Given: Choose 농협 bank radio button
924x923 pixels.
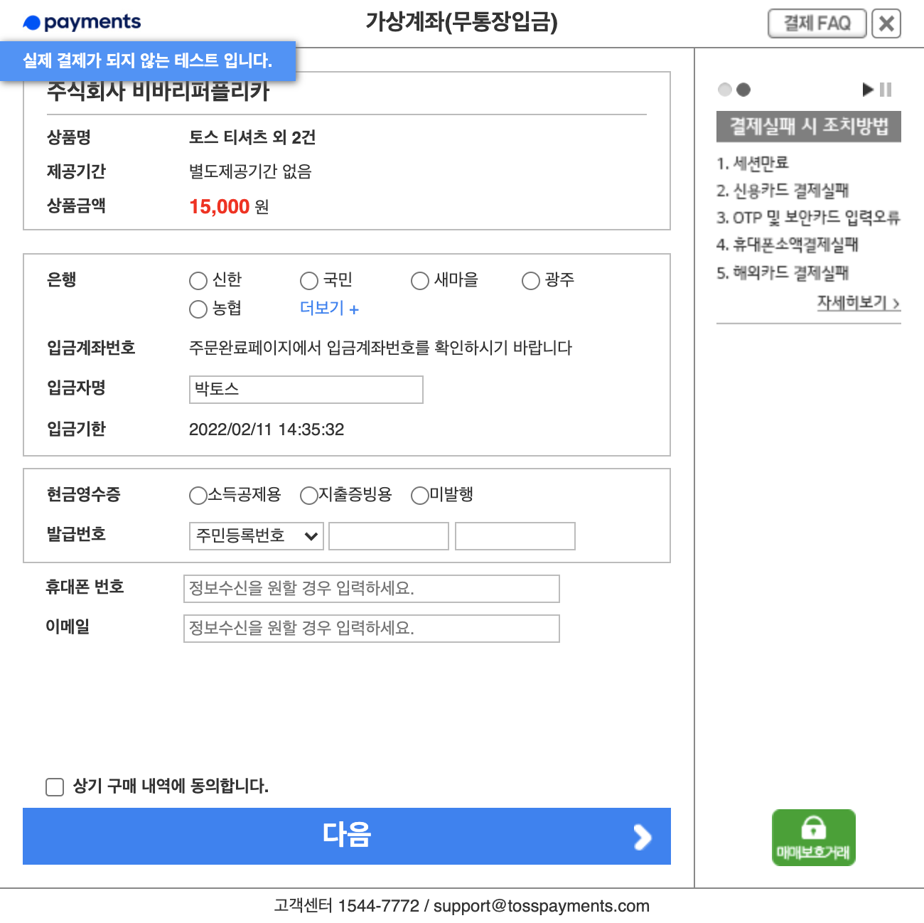Looking at the screenshot, I should point(198,309).
